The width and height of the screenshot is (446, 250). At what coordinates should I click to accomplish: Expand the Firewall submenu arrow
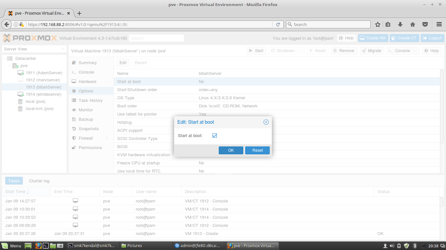[x=107, y=138]
